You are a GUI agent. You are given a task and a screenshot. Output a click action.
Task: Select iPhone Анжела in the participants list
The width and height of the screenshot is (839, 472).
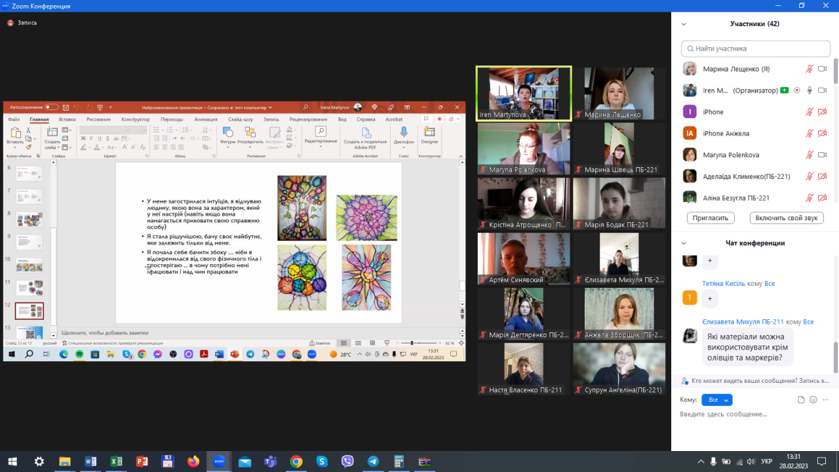pyautogui.click(x=726, y=134)
